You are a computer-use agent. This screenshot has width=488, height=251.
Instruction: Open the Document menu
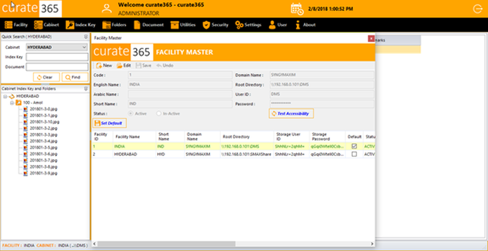148,25
